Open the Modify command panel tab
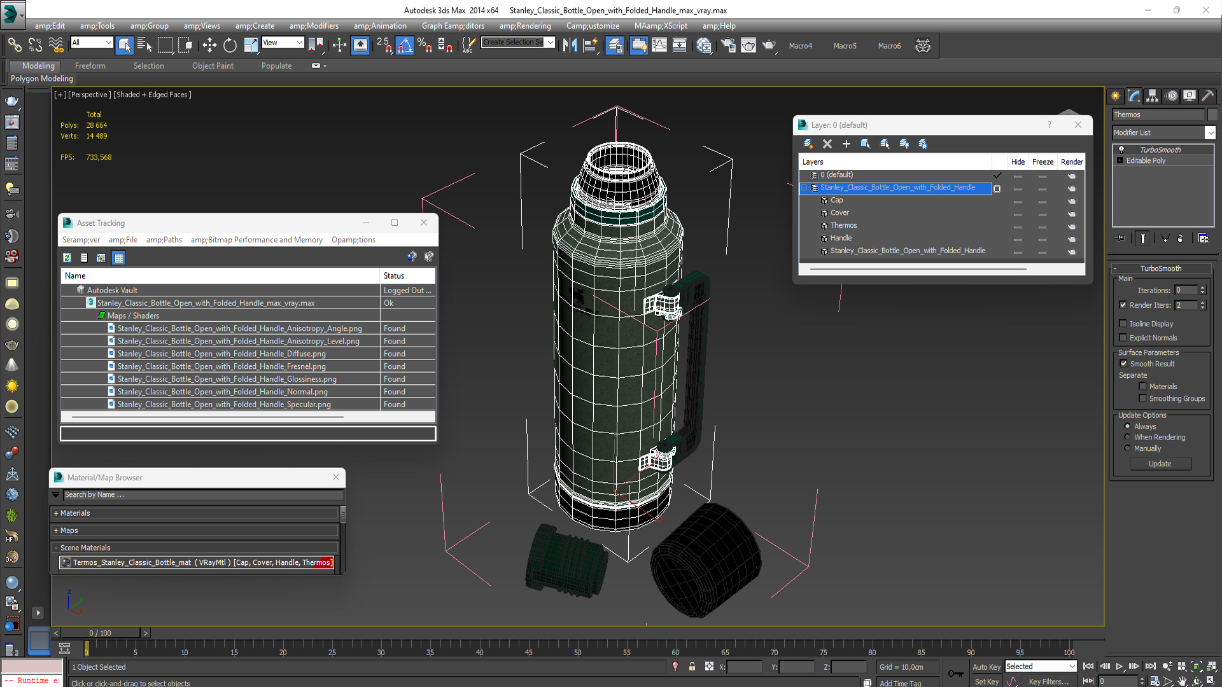1222x687 pixels. click(x=1134, y=96)
